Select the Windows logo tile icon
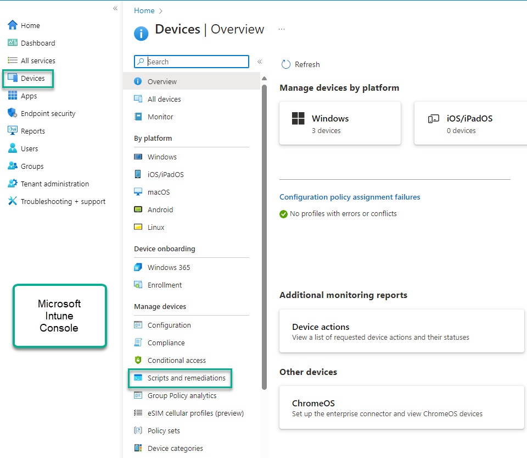This screenshot has width=527, height=458. coord(298,118)
